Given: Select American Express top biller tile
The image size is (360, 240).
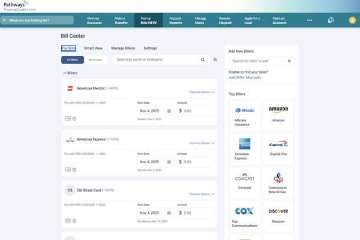Looking at the screenshot, I should [x=245, y=149].
